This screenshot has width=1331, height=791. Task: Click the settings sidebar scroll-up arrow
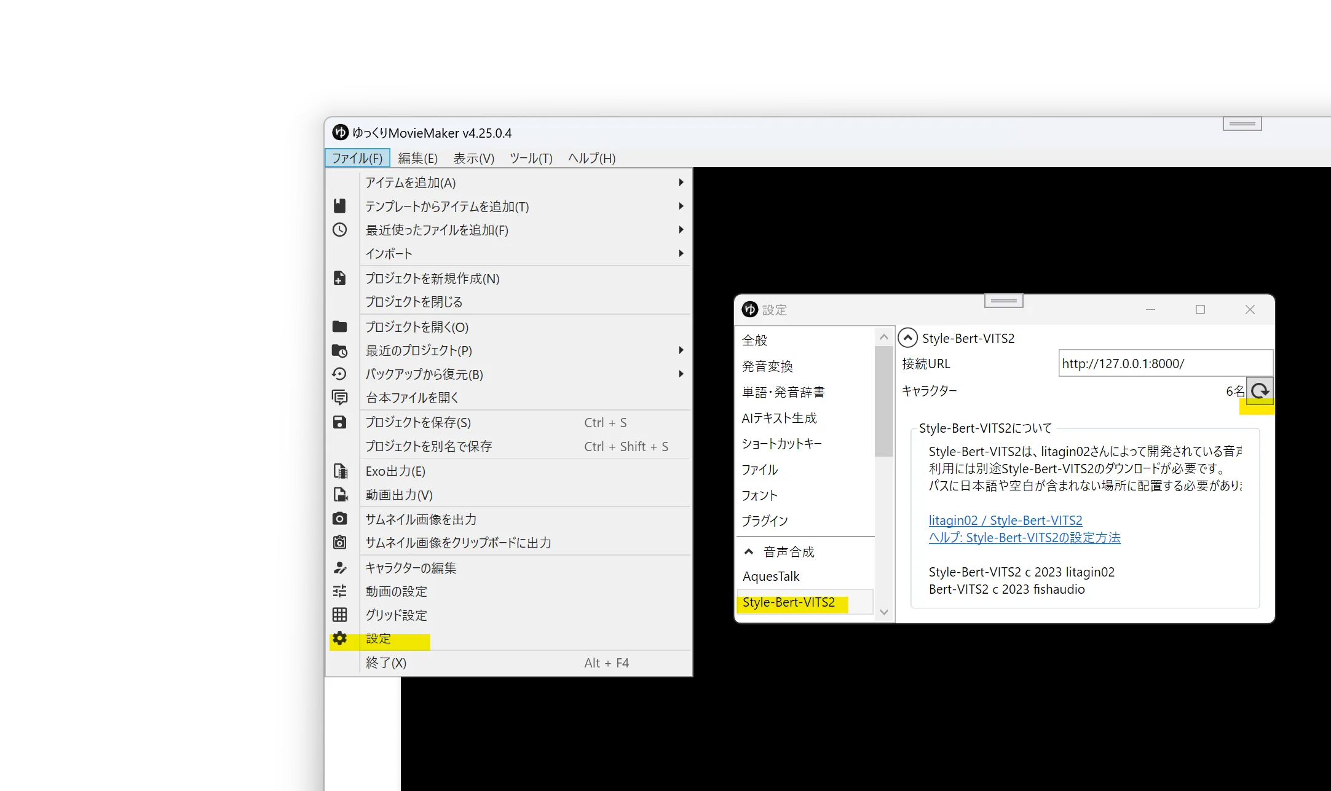pyautogui.click(x=884, y=337)
